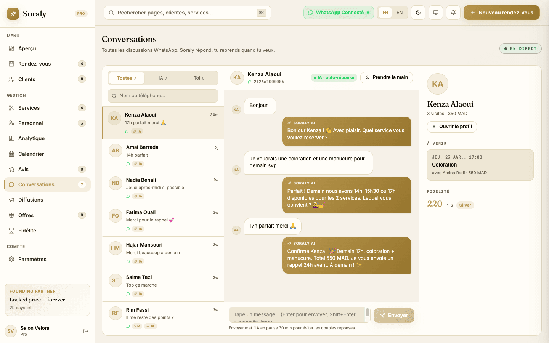The width and height of the screenshot is (549, 343).
Task: Open Paramètres from the gear sidebar item
Action: click(32, 259)
